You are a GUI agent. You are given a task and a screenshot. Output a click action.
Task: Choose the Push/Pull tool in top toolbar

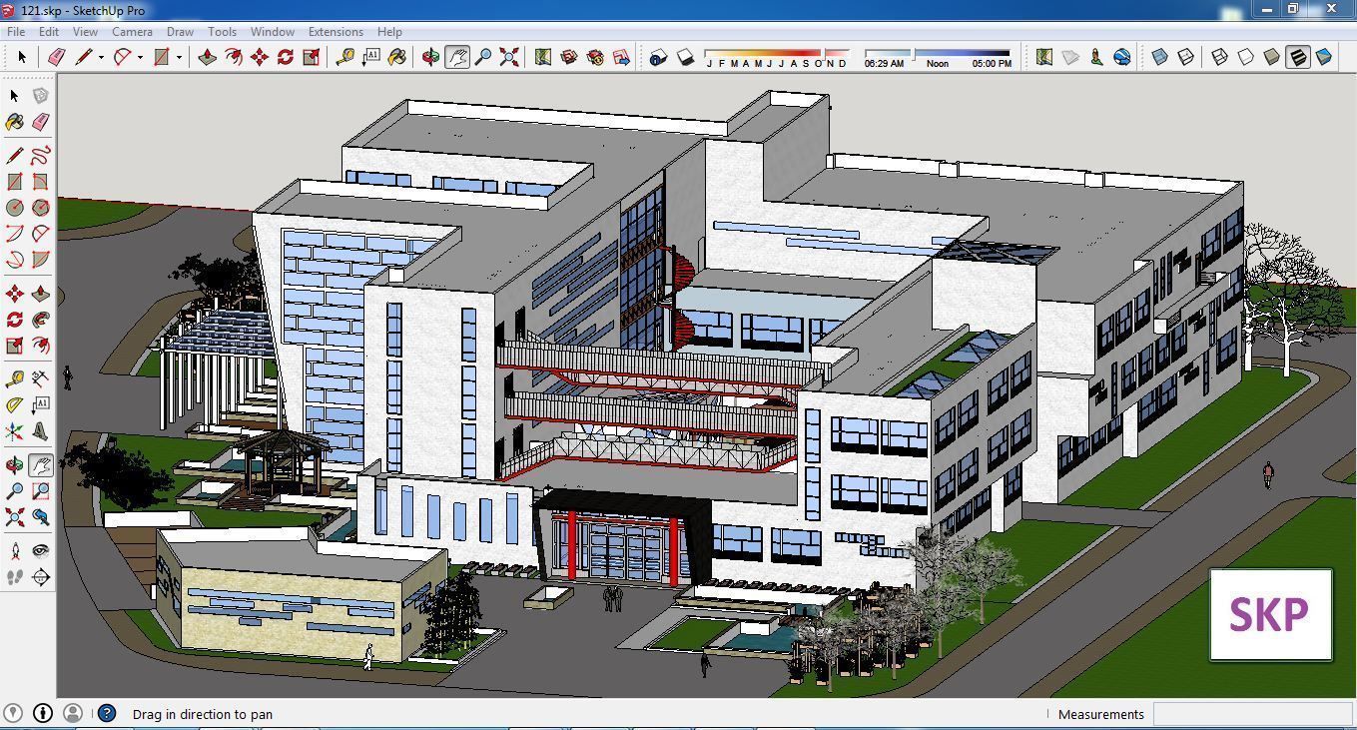tap(208, 57)
